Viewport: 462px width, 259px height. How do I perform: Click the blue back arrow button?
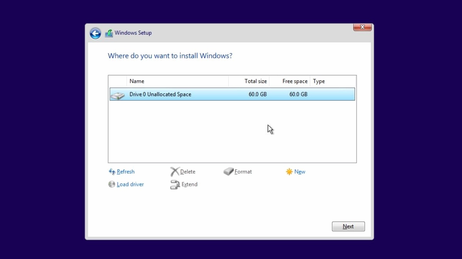pos(95,33)
